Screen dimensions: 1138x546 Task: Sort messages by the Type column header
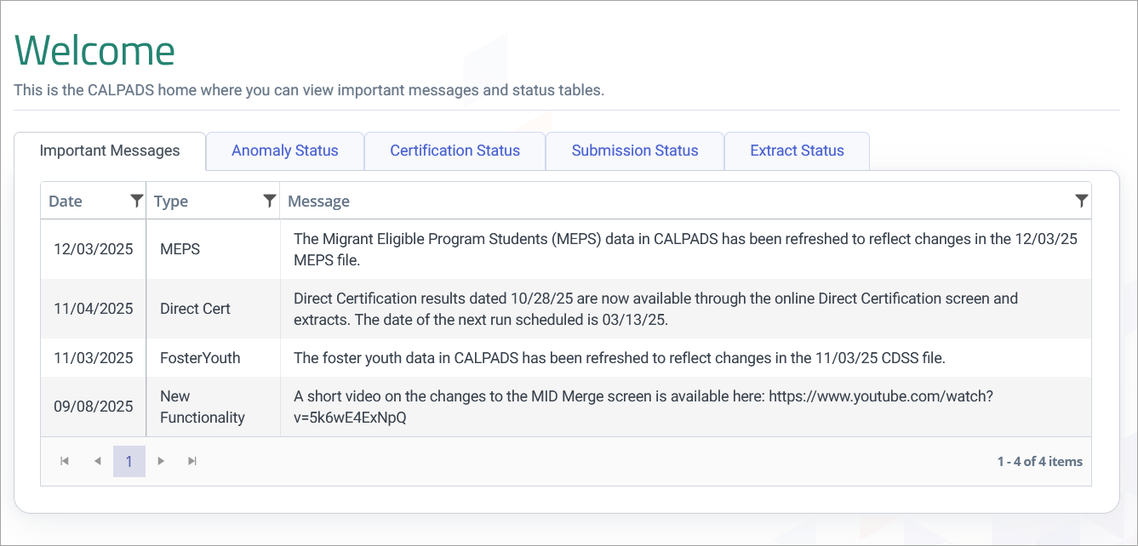point(170,201)
